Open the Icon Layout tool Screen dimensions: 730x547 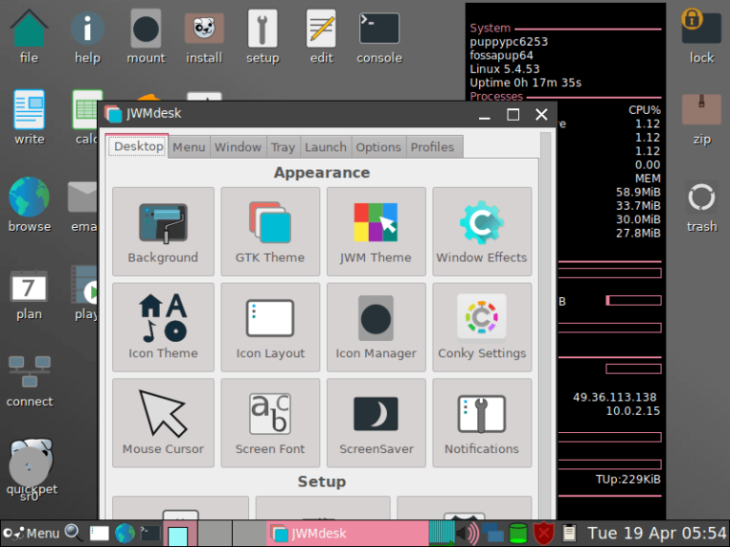pos(270,328)
